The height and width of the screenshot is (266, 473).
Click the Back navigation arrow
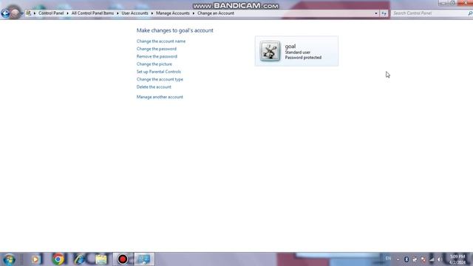tap(5, 13)
